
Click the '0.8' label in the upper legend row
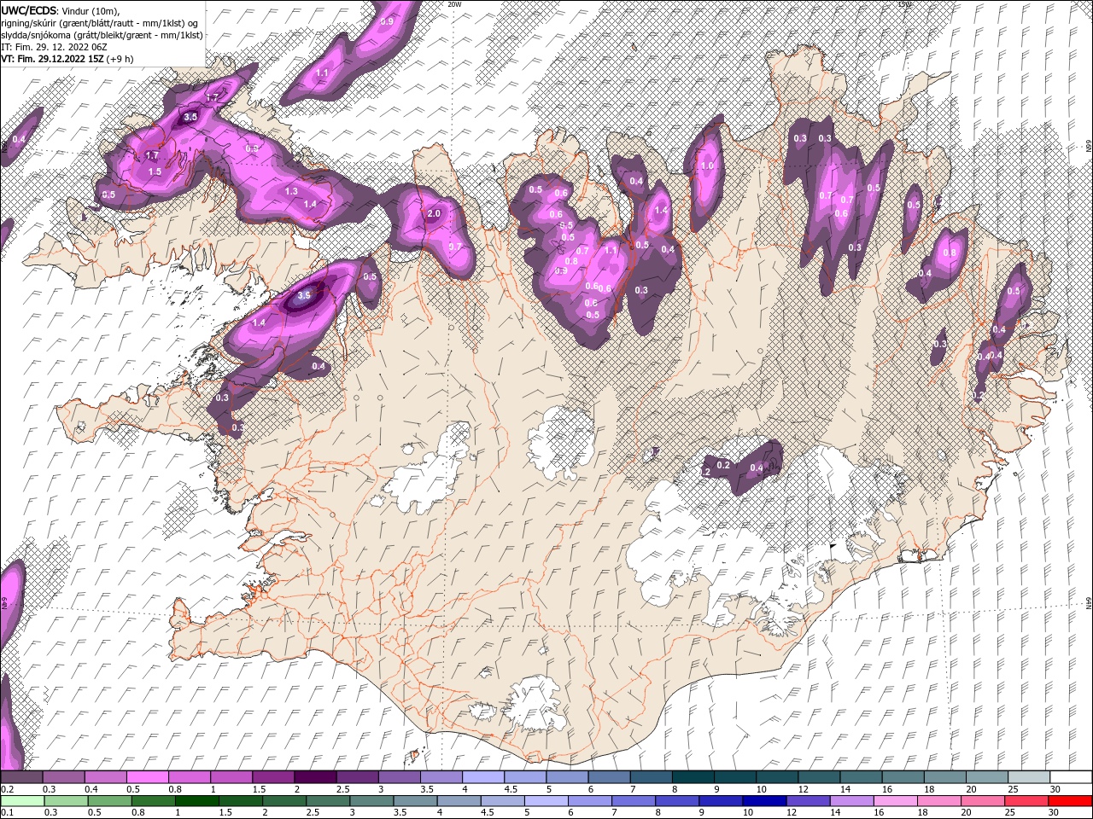pos(174,789)
